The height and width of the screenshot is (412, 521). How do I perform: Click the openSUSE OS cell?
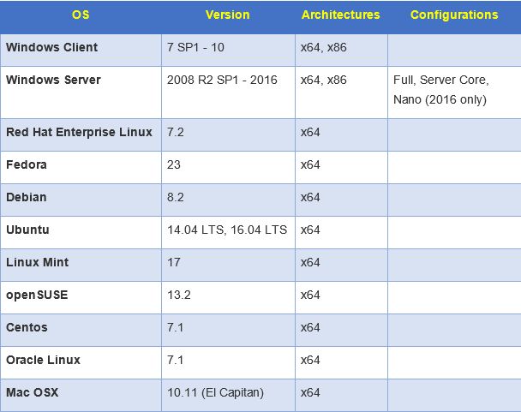[37, 295]
